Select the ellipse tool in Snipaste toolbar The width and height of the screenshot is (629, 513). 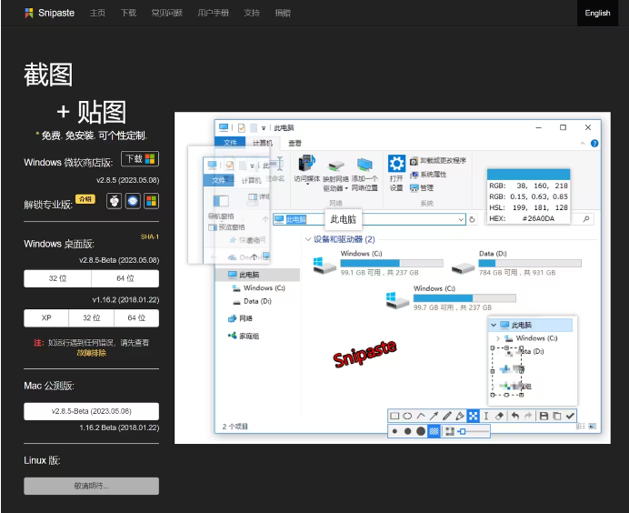tap(407, 416)
